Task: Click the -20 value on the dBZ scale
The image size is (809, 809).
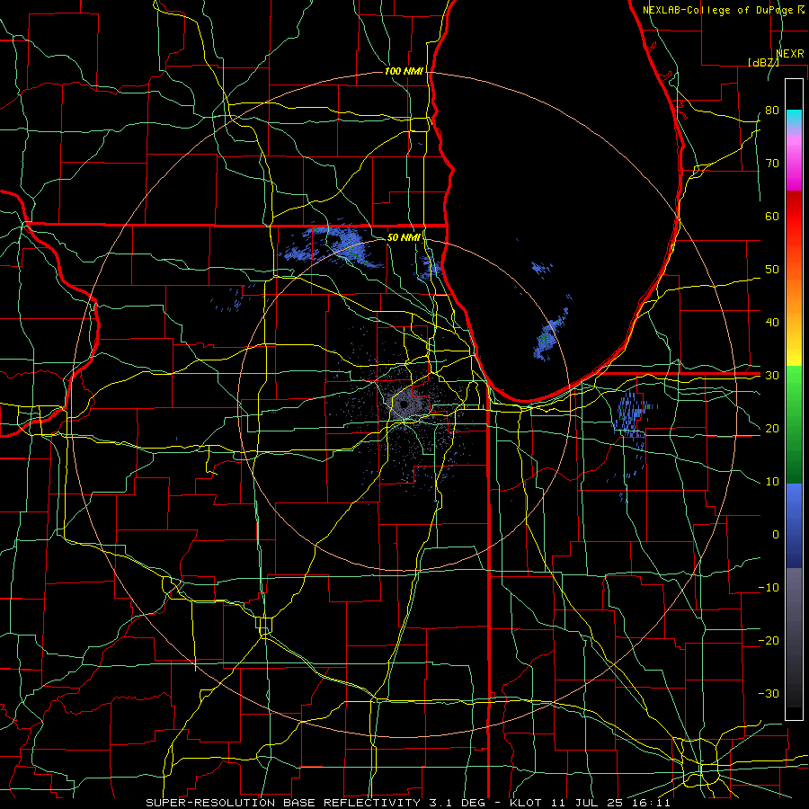Action: [x=769, y=641]
